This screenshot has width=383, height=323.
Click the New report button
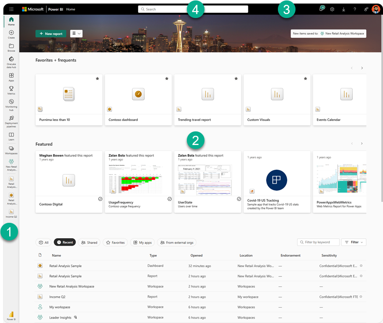click(x=51, y=34)
